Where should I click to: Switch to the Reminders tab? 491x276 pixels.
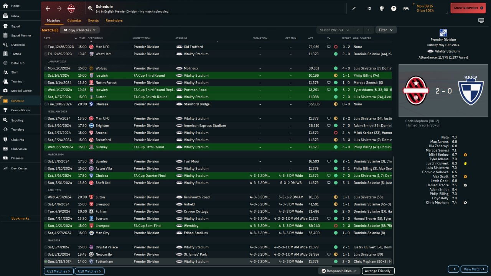[114, 20]
